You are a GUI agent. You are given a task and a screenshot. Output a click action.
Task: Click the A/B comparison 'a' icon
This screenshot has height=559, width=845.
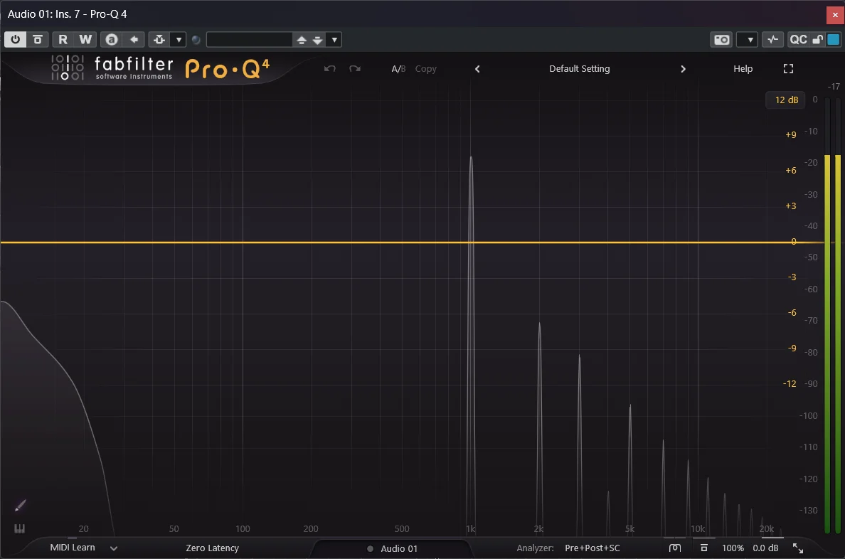(x=112, y=39)
